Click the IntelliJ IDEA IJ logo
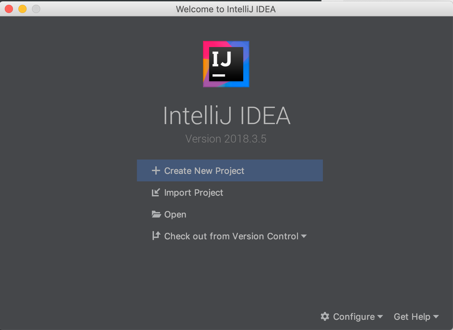Viewport: 453px width, 330px height. point(226,64)
